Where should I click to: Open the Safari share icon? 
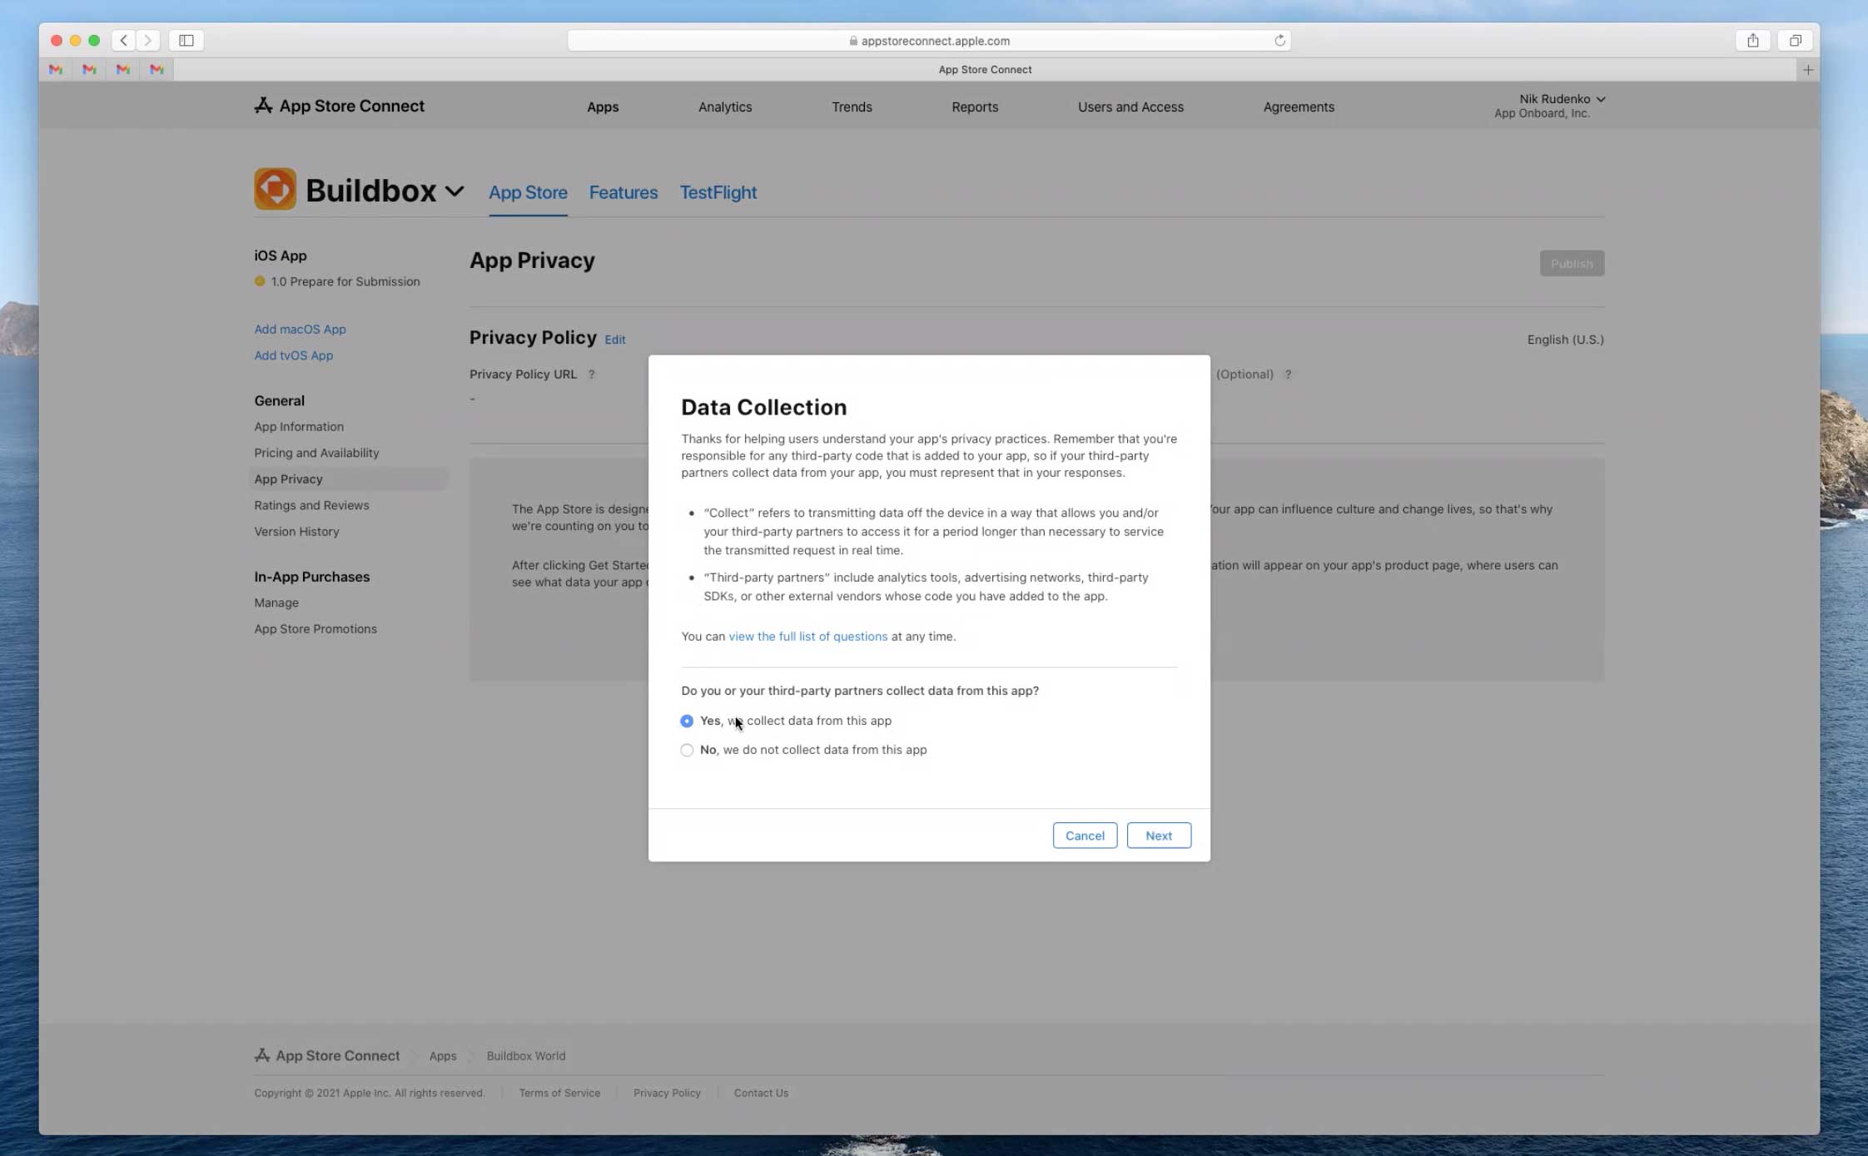click(1753, 40)
